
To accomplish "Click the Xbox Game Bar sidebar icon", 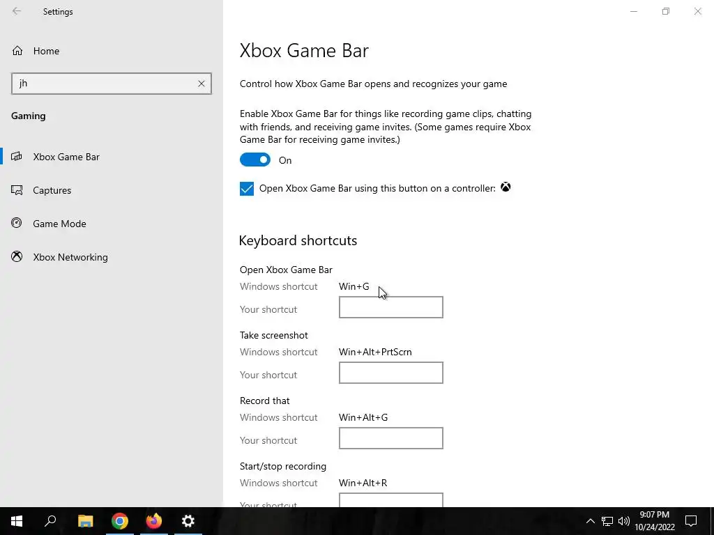I will (x=17, y=157).
